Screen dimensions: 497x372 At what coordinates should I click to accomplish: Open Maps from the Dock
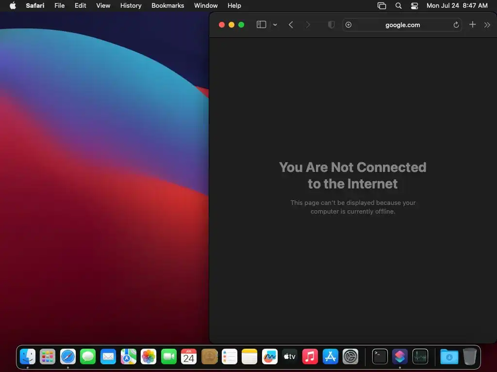tap(128, 356)
